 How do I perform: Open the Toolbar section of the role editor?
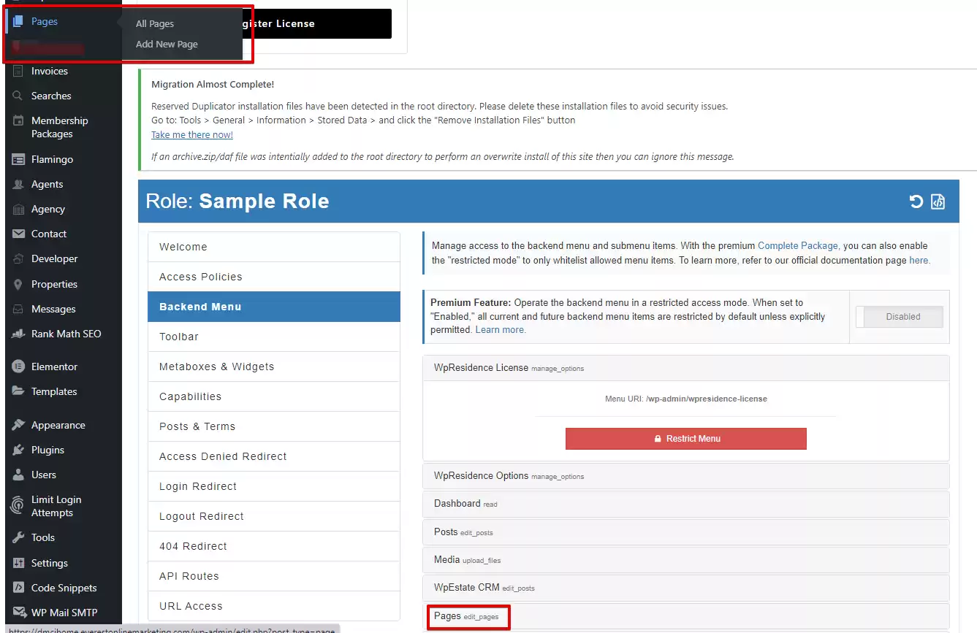click(x=274, y=337)
